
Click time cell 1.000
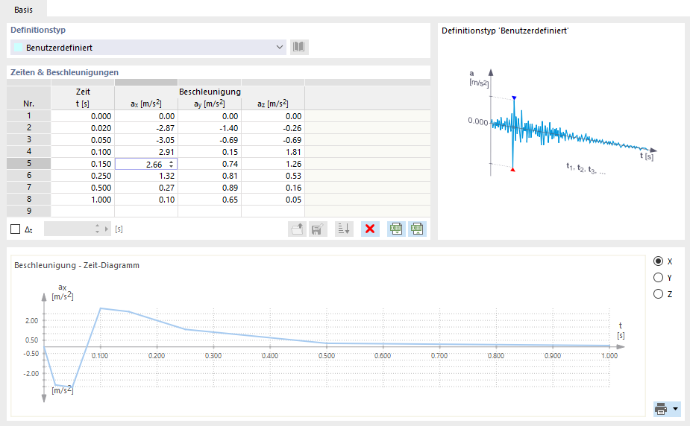click(83, 199)
